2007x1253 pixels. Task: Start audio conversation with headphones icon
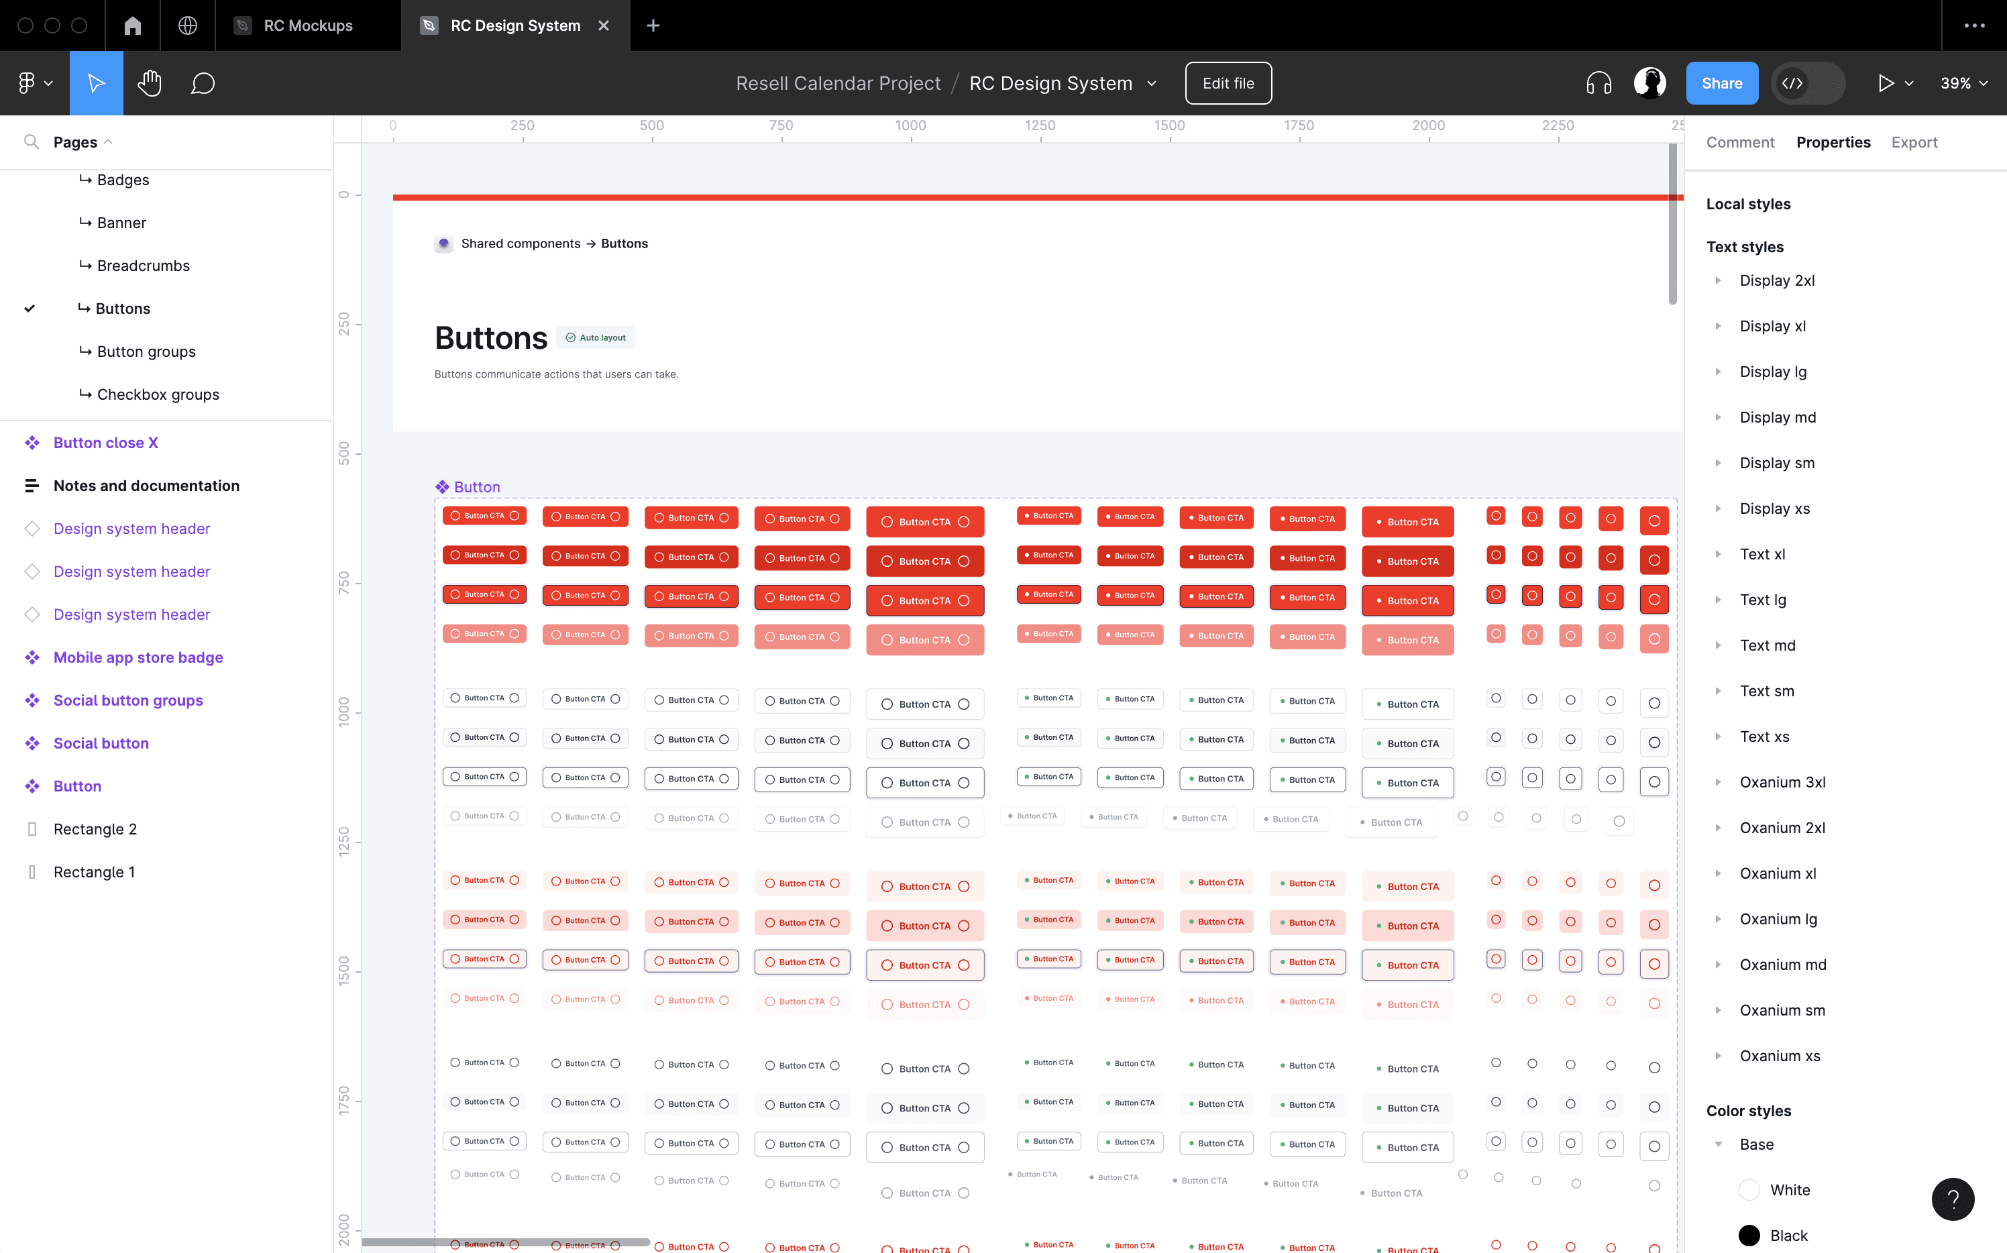1598,83
